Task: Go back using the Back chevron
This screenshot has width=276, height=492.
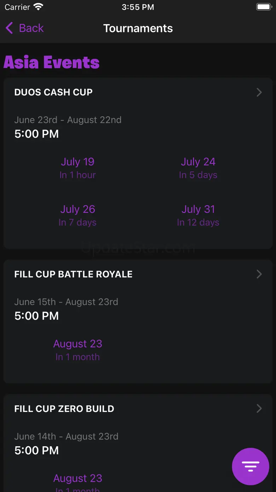Action: [x=9, y=28]
